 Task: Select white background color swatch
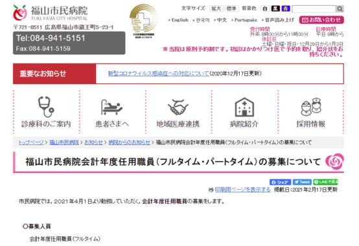pos(265,8)
